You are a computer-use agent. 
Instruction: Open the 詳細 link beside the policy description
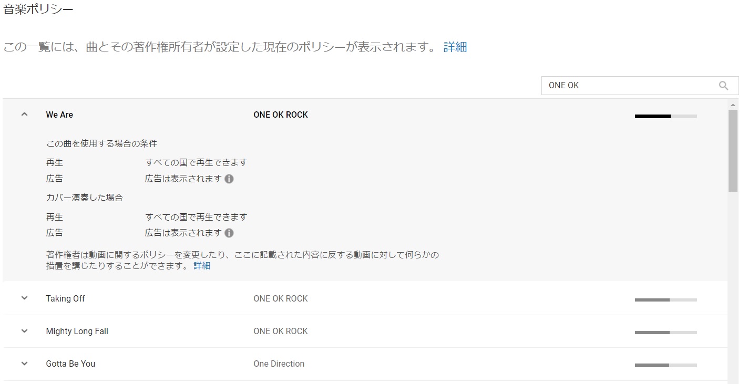pos(455,47)
